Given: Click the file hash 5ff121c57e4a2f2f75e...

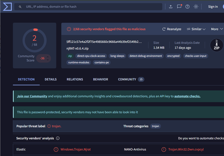Looking at the screenshot, I should click(104, 42).
